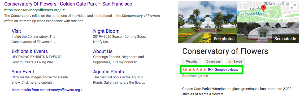This screenshot has height=95, width=300.
Task: Expand the green dropdown arrow beside conservatoryofflowers.org
Action: tap(64, 10)
